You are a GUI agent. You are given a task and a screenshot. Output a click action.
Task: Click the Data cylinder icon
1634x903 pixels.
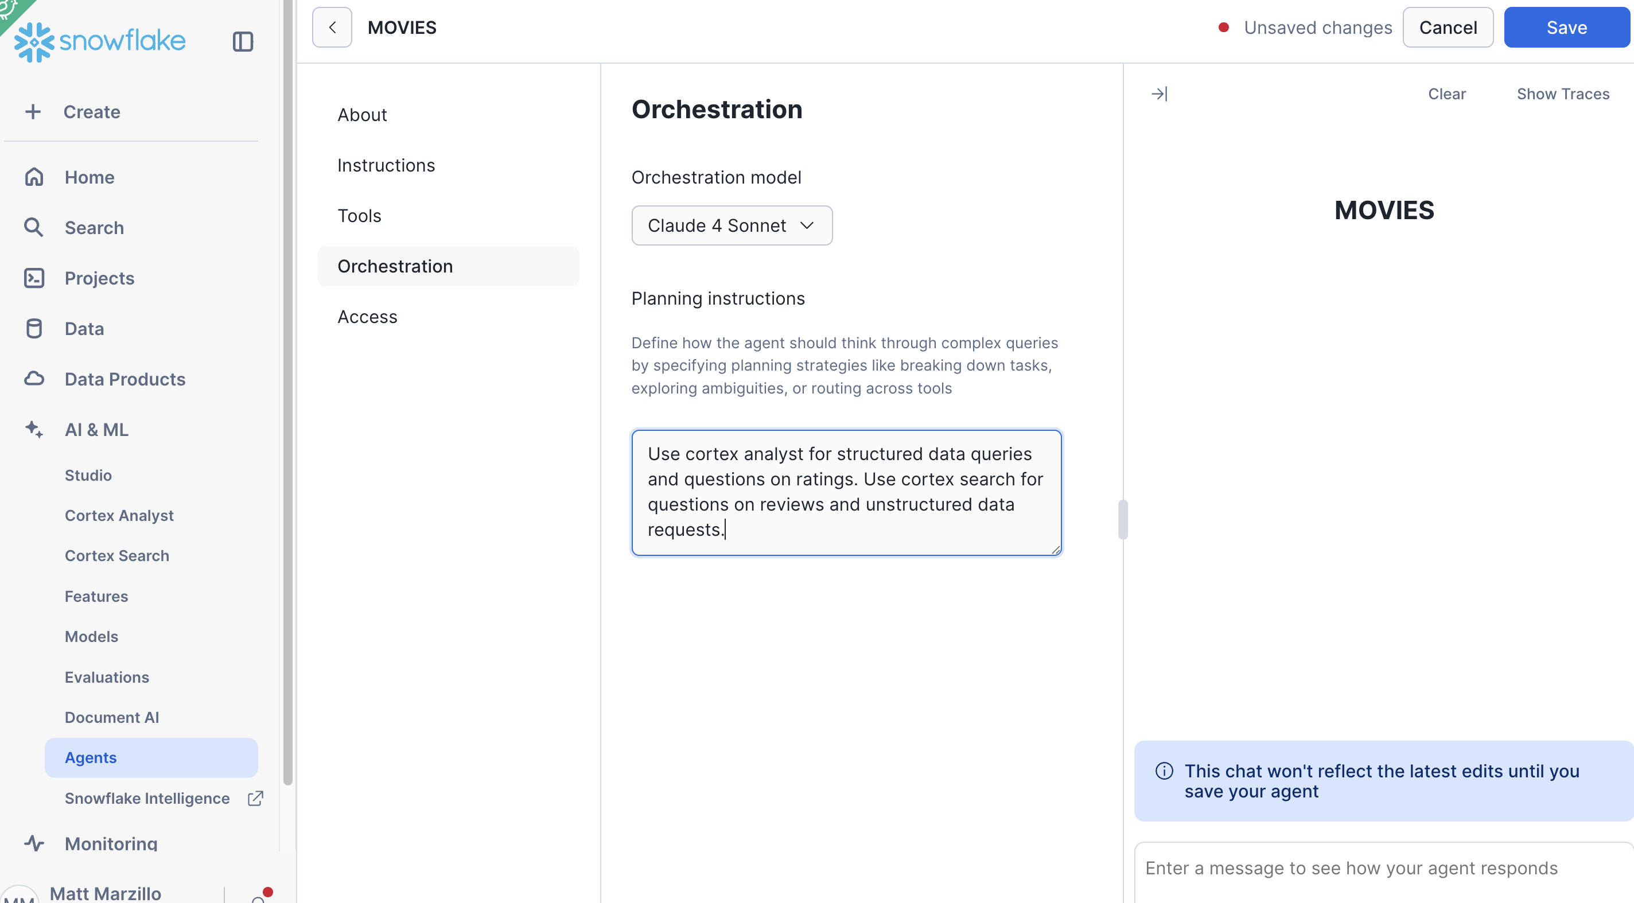(x=34, y=329)
